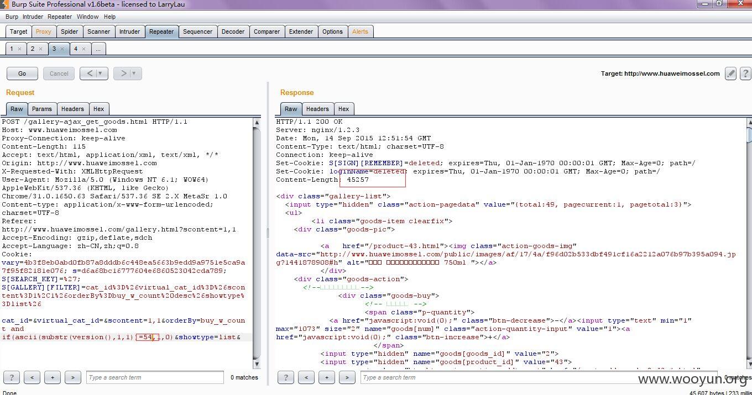
Task: Switch to the Decoder tab
Action: [233, 31]
